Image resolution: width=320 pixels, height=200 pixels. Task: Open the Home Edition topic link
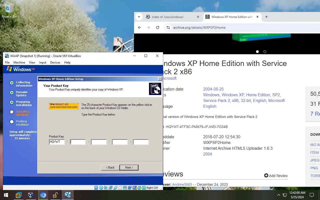[x=258, y=95]
